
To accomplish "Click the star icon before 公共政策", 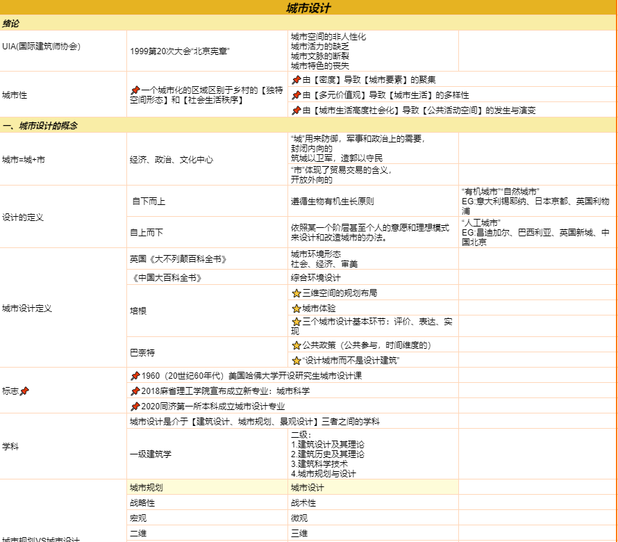I will 296,345.
